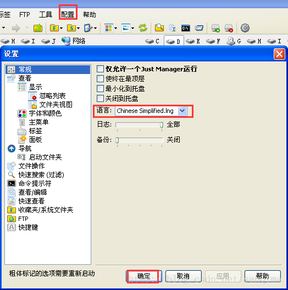The height and width of the screenshot is (290, 288).
Task: Open the 配置 configuration menu
Action: 68,14
